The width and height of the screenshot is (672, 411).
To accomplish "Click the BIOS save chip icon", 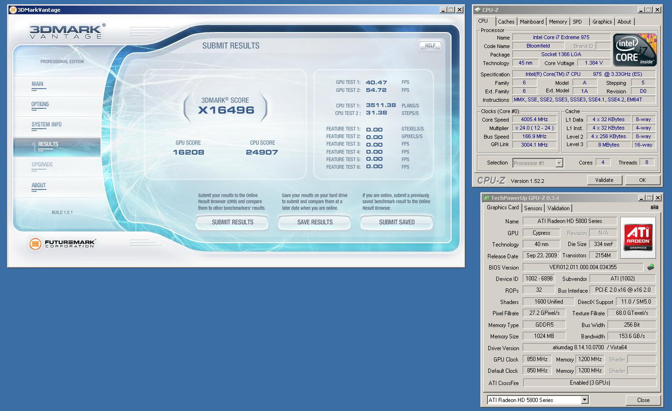I will (651, 267).
